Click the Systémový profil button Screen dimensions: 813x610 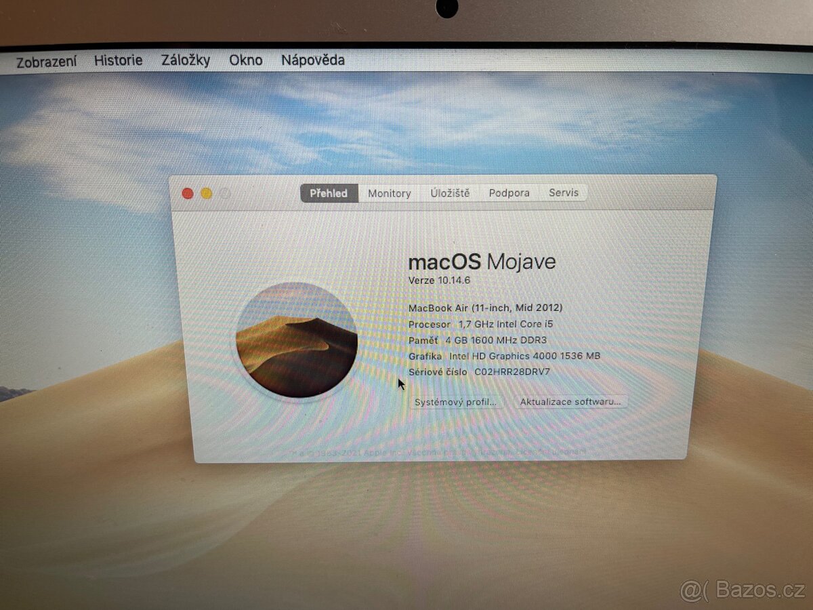pos(455,401)
